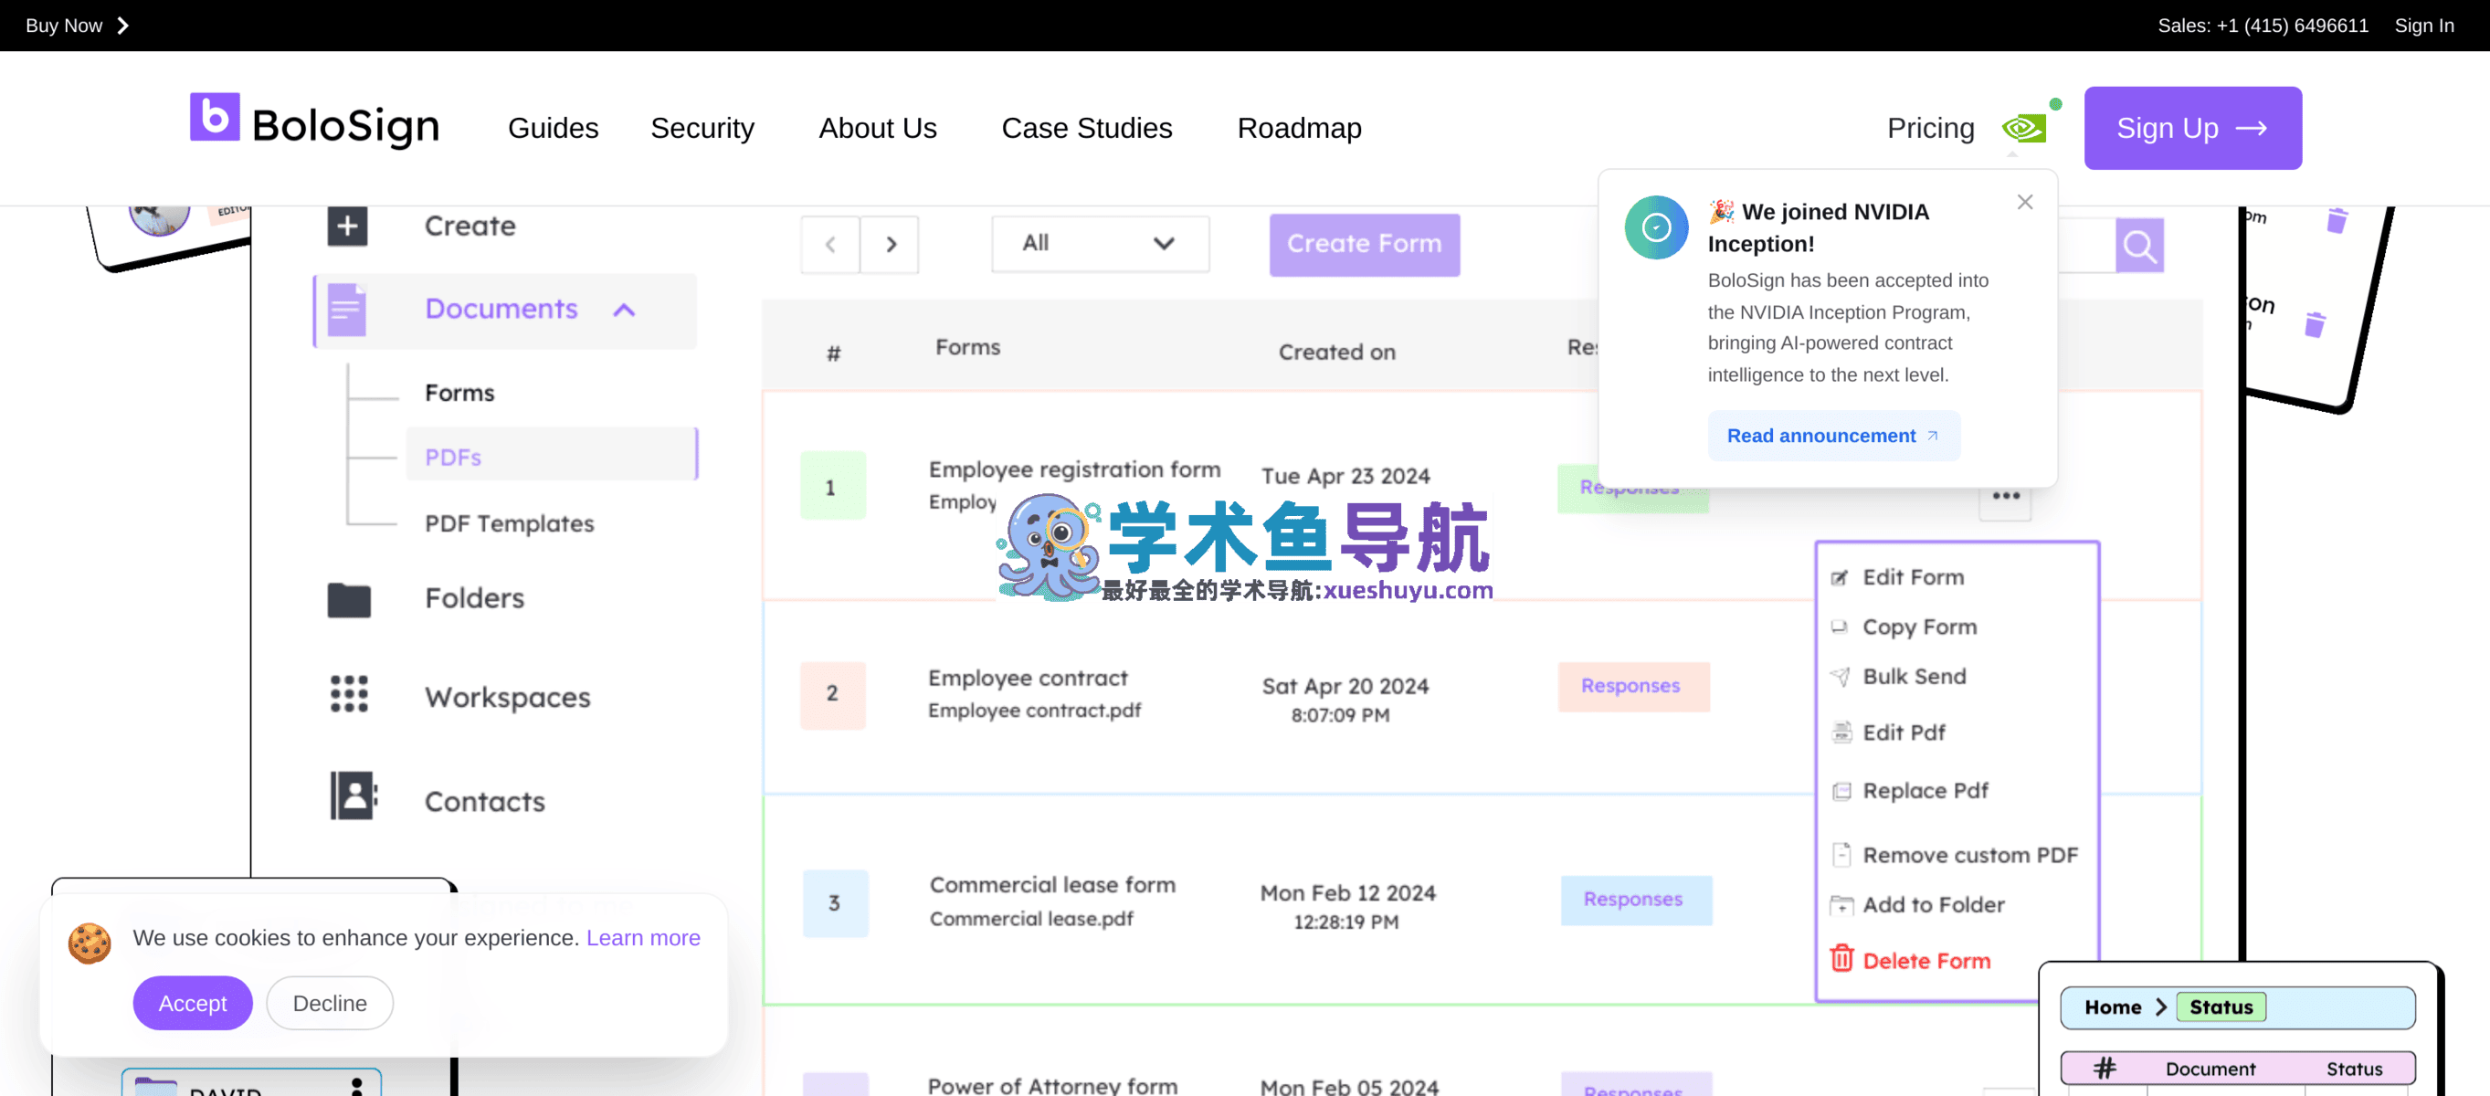
Task: Click the Folders icon in sidebar
Action: [x=349, y=599]
